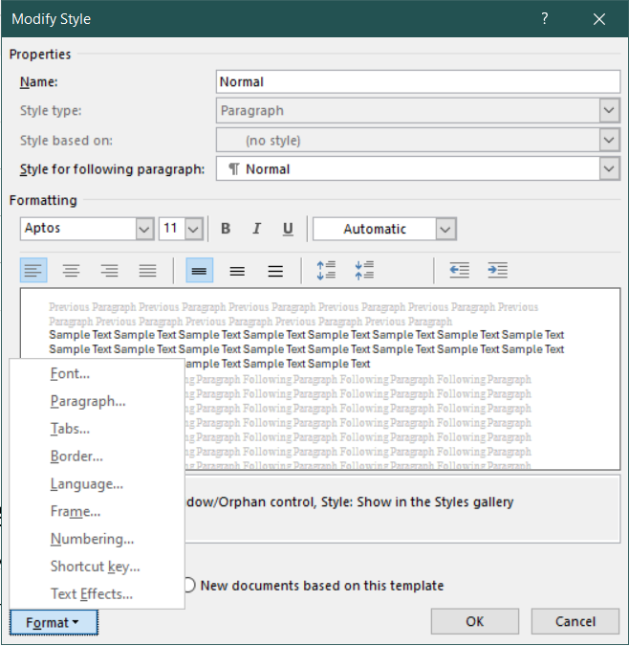Open the font size dropdown arrow
The height and width of the screenshot is (646, 629).
click(194, 229)
